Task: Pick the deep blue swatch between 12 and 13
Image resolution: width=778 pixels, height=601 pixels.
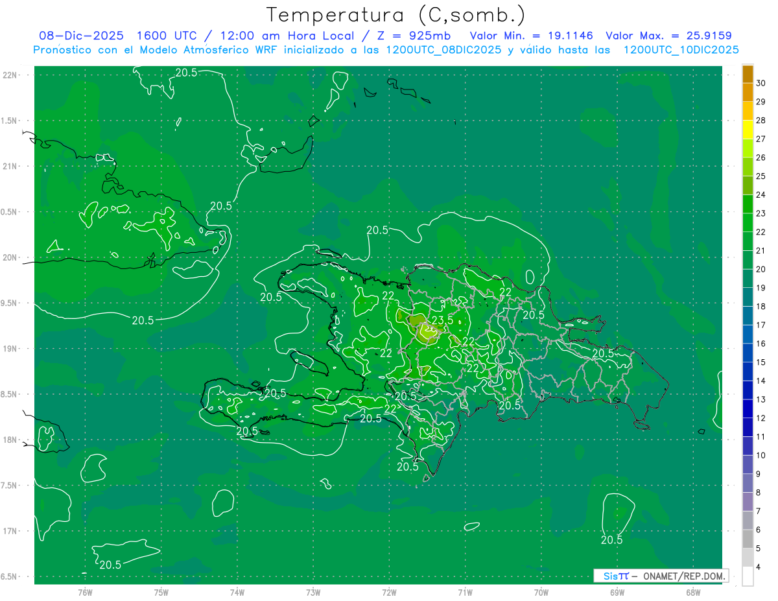Action: tap(748, 408)
